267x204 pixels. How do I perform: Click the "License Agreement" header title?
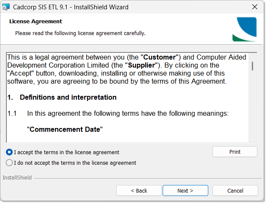tap(35, 21)
